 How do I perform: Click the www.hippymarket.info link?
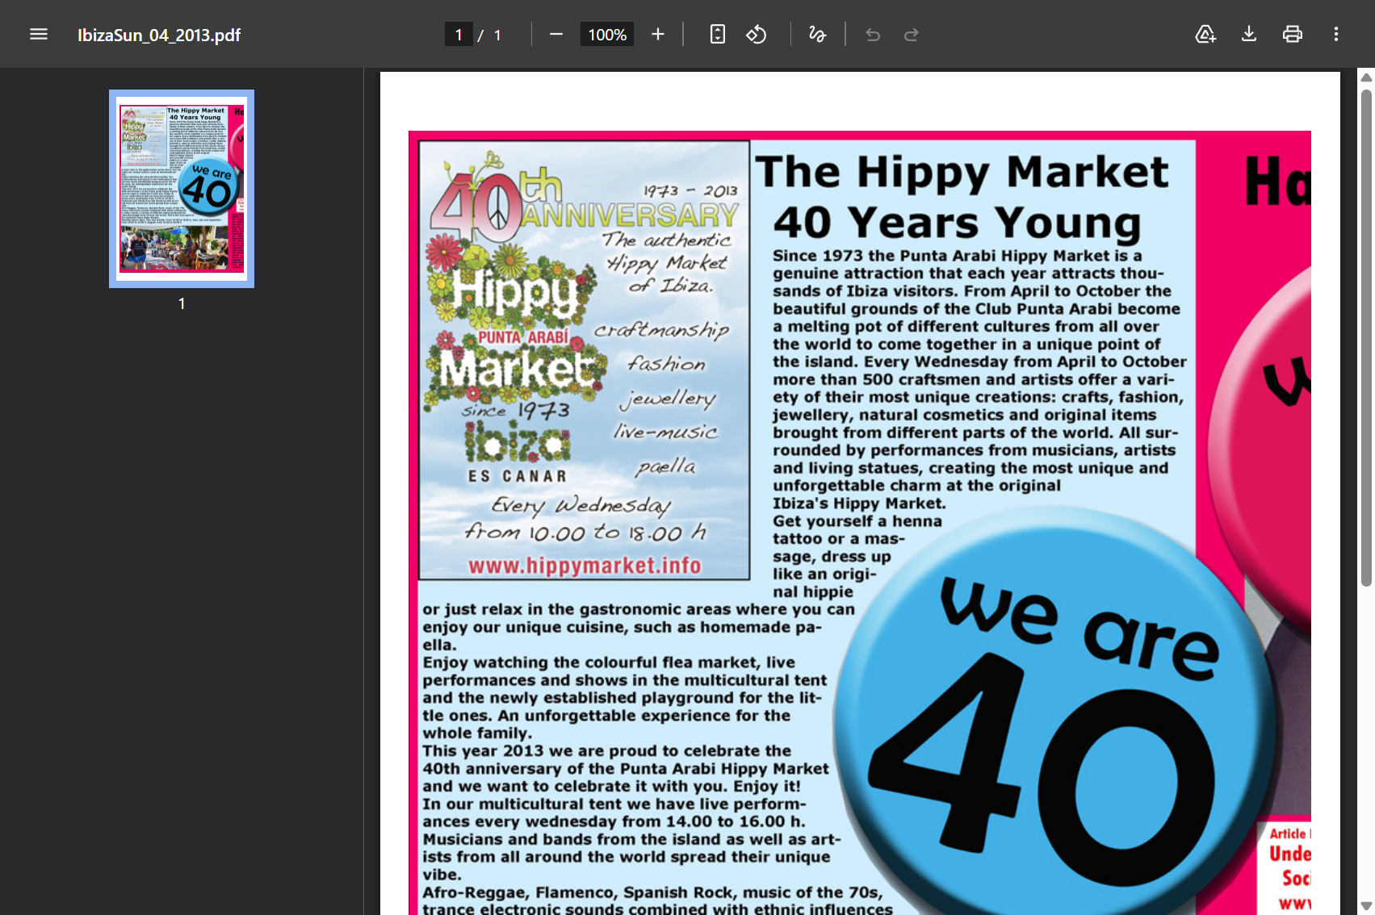pos(585,566)
